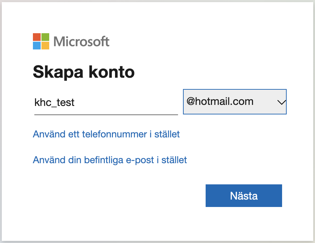Image resolution: width=315 pixels, height=243 pixels.
Task: Select the @hotmail.com text in the dropdown
Action: (220, 101)
